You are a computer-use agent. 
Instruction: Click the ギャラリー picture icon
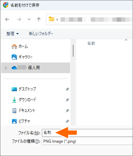click(14, 57)
